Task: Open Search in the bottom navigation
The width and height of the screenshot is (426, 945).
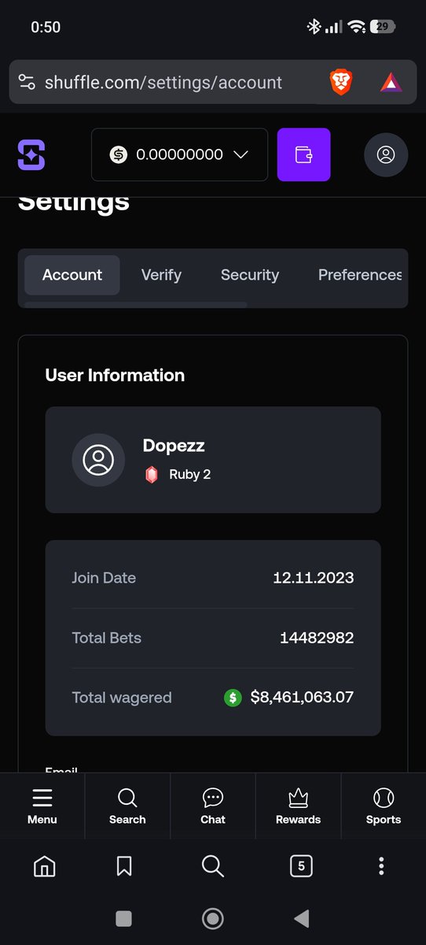Action: point(127,806)
